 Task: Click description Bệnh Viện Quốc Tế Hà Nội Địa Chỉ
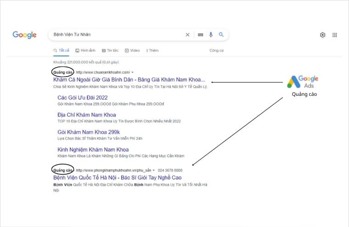pyautogui.click(x=130, y=188)
